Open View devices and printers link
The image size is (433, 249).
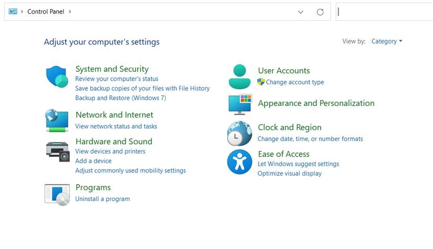coord(110,151)
